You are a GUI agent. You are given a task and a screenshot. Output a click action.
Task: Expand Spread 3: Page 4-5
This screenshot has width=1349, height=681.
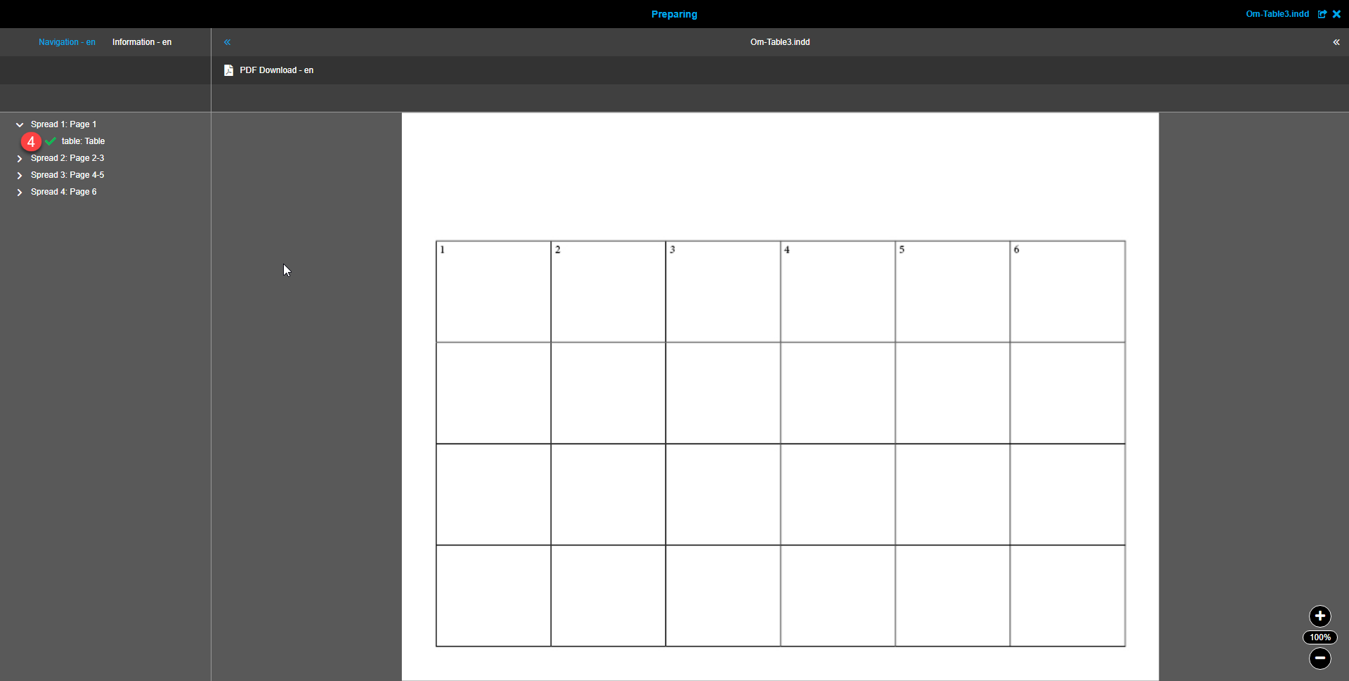pyautogui.click(x=20, y=175)
